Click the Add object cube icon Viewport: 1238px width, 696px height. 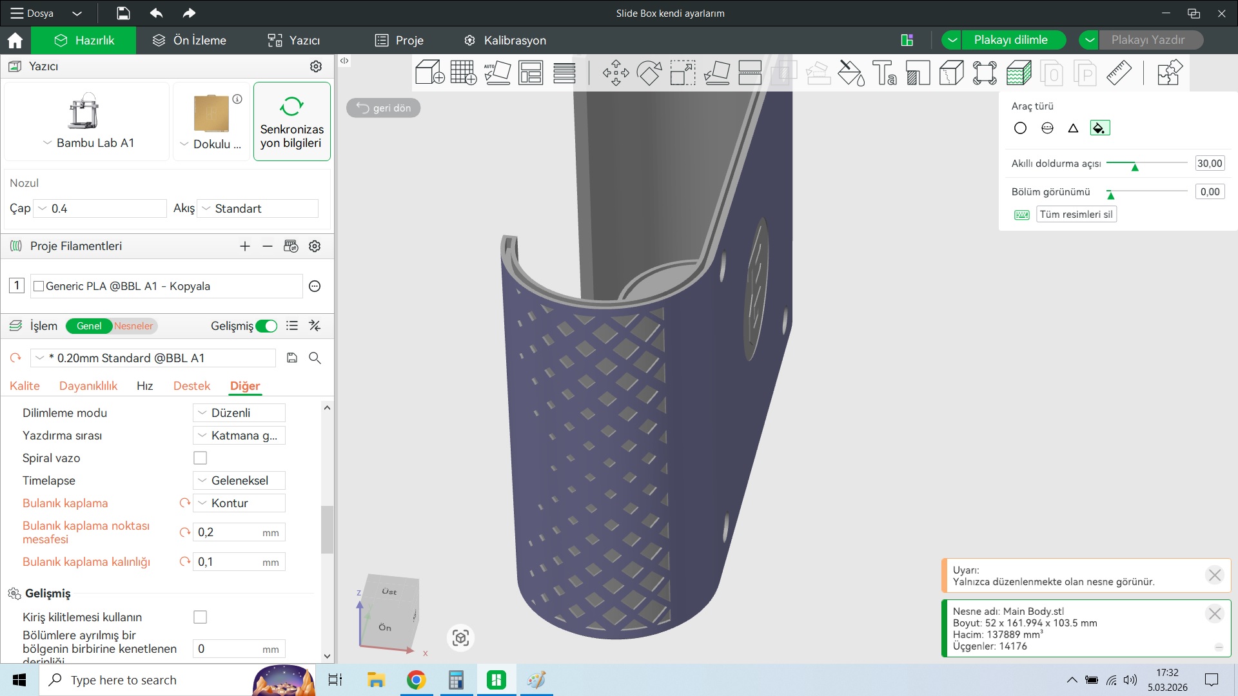point(429,73)
